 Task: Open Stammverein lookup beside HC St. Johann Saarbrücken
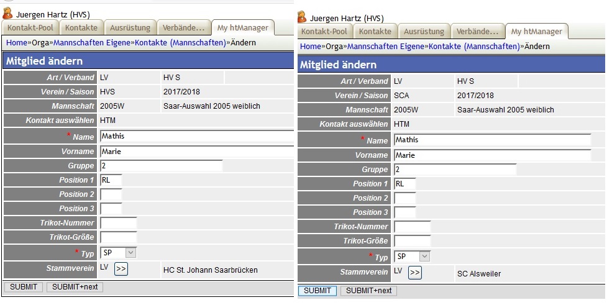pyautogui.click(x=121, y=268)
